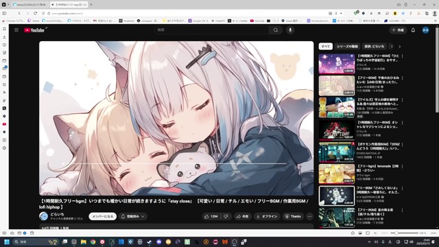
Task: Share the video
Action: coord(242,217)
